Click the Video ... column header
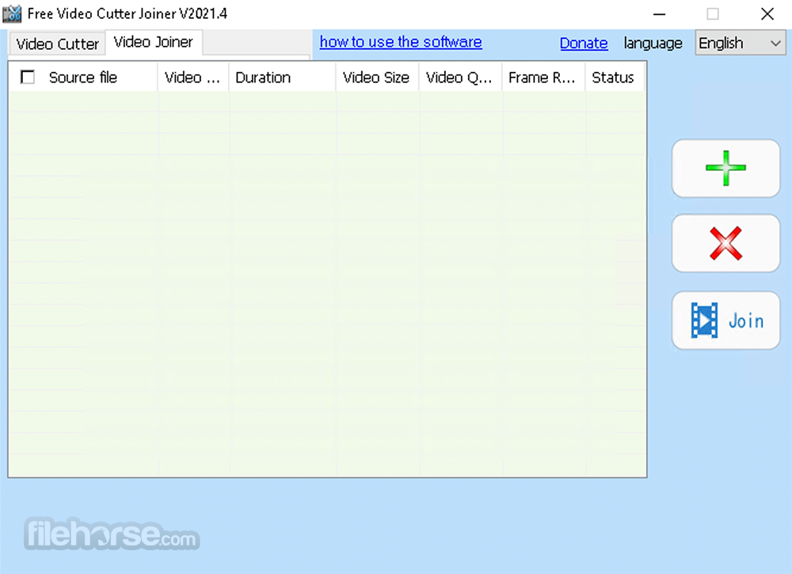This screenshot has height=574, width=792. 193,78
